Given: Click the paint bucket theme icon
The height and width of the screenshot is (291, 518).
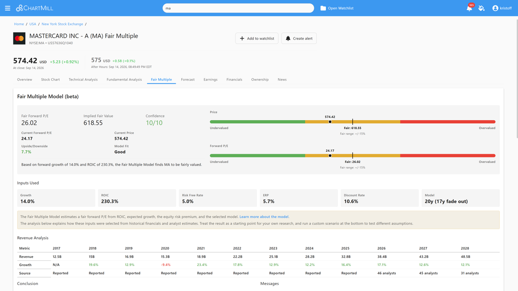Looking at the screenshot, I should pyautogui.click(x=482, y=8).
